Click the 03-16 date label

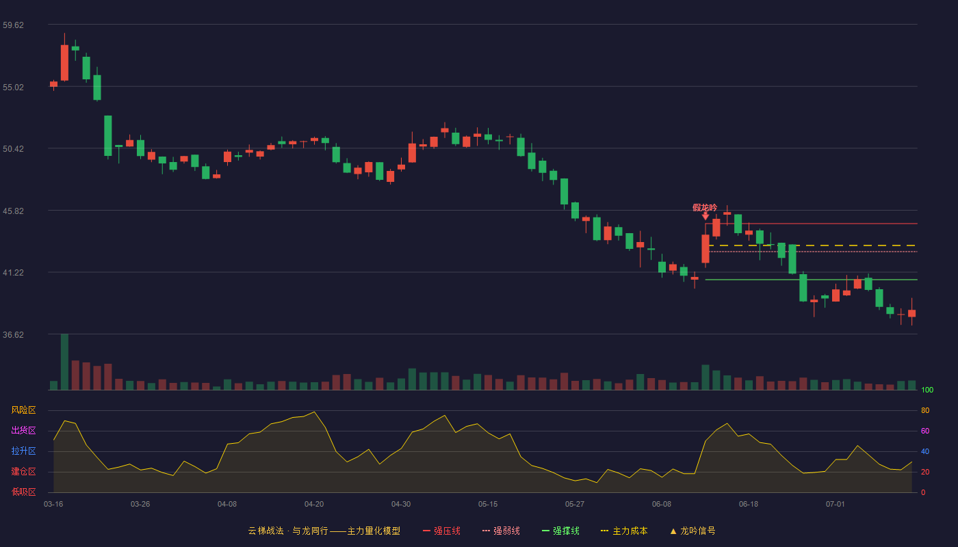[53, 504]
